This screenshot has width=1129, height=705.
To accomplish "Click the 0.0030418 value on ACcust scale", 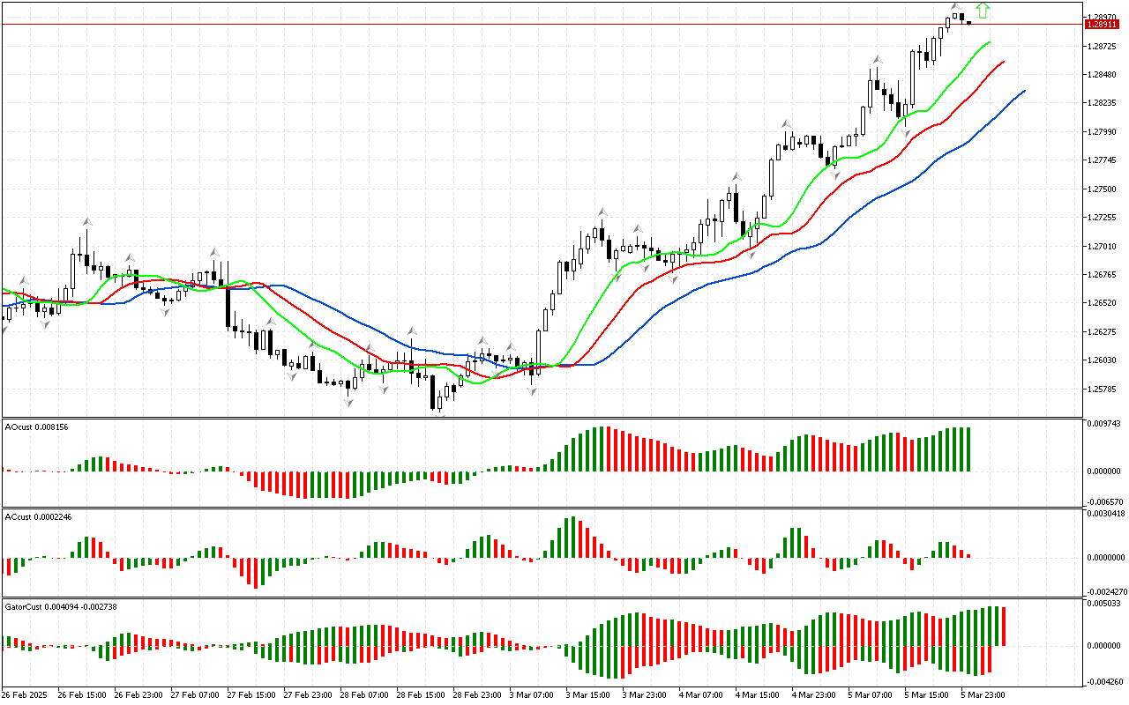I will 1105,513.
